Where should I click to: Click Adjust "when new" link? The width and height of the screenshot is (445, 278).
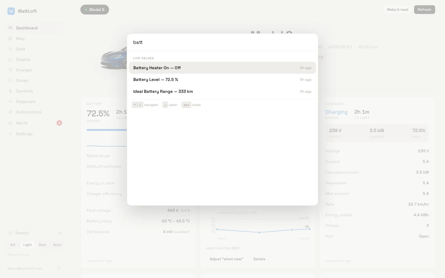click(226, 259)
